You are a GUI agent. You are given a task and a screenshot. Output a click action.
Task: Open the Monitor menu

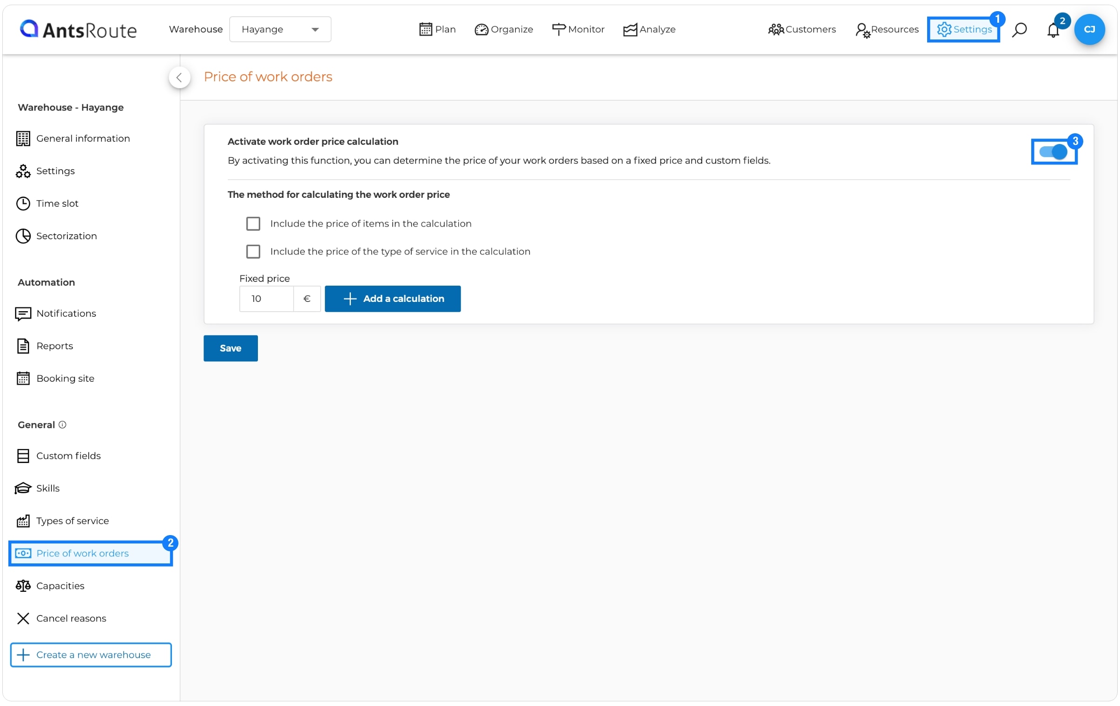[578, 29]
